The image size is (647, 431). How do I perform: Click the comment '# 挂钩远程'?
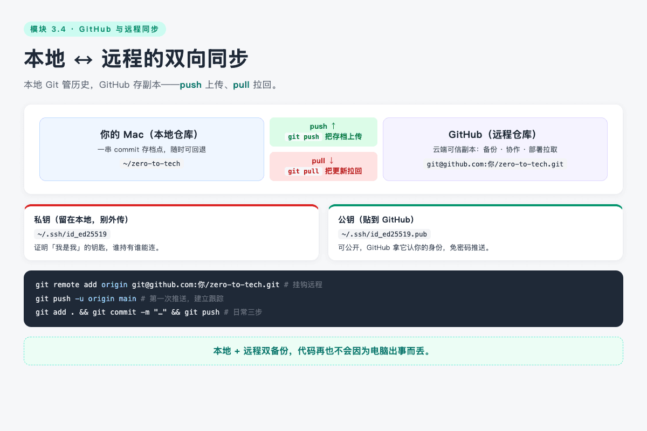pos(303,284)
